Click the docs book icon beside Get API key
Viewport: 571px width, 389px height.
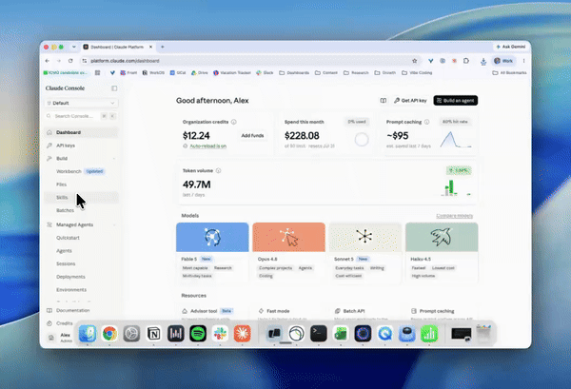coord(384,101)
